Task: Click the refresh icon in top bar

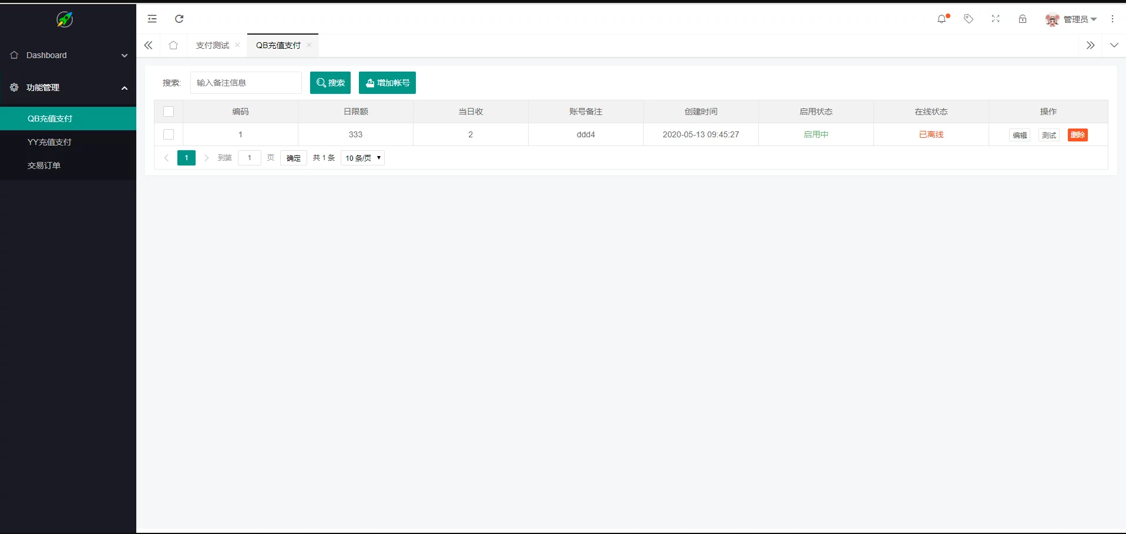Action: pyautogui.click(x=179, y=19)
